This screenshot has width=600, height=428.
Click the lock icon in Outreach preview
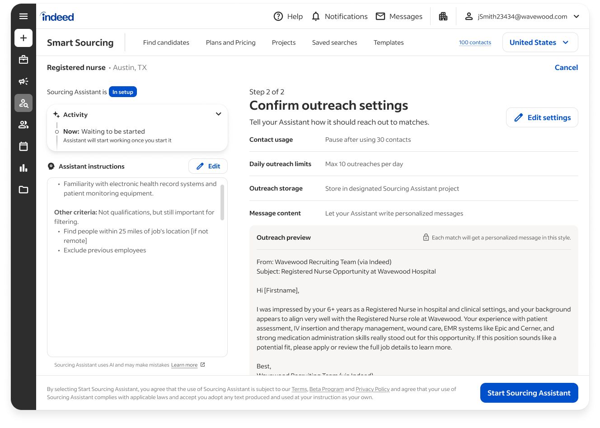click(x=426, y=237)
